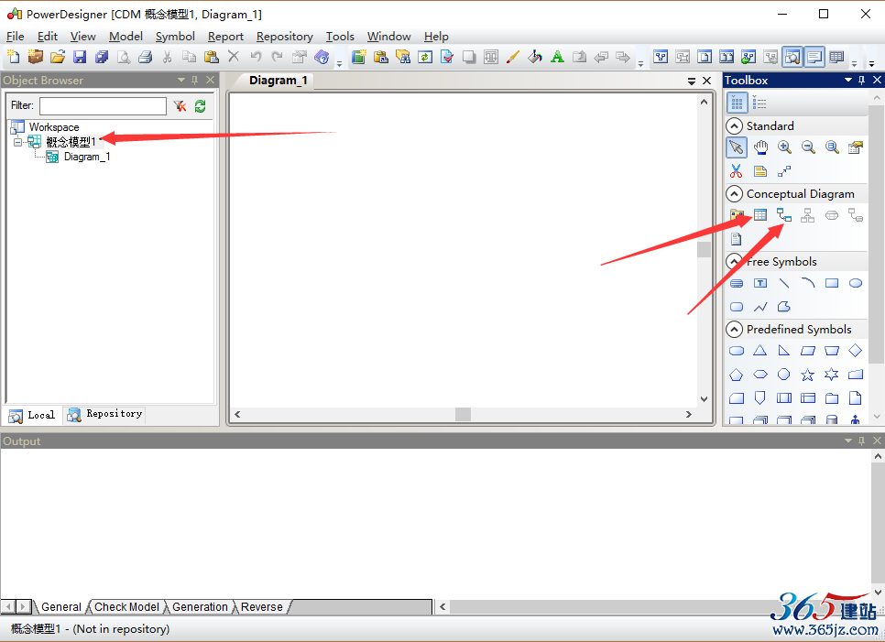Save the model with the floppy icon
This screenshot has width=885, height=642.
80,57
